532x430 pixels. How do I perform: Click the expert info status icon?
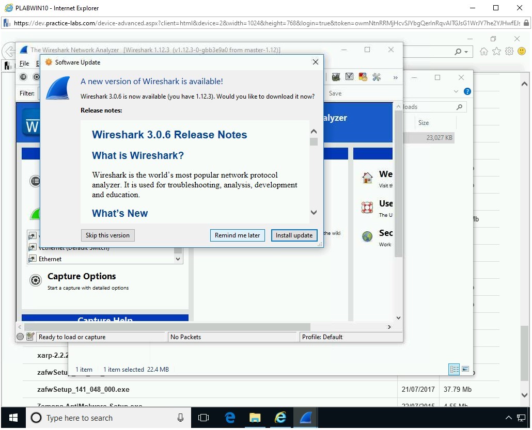click(20, 337)
